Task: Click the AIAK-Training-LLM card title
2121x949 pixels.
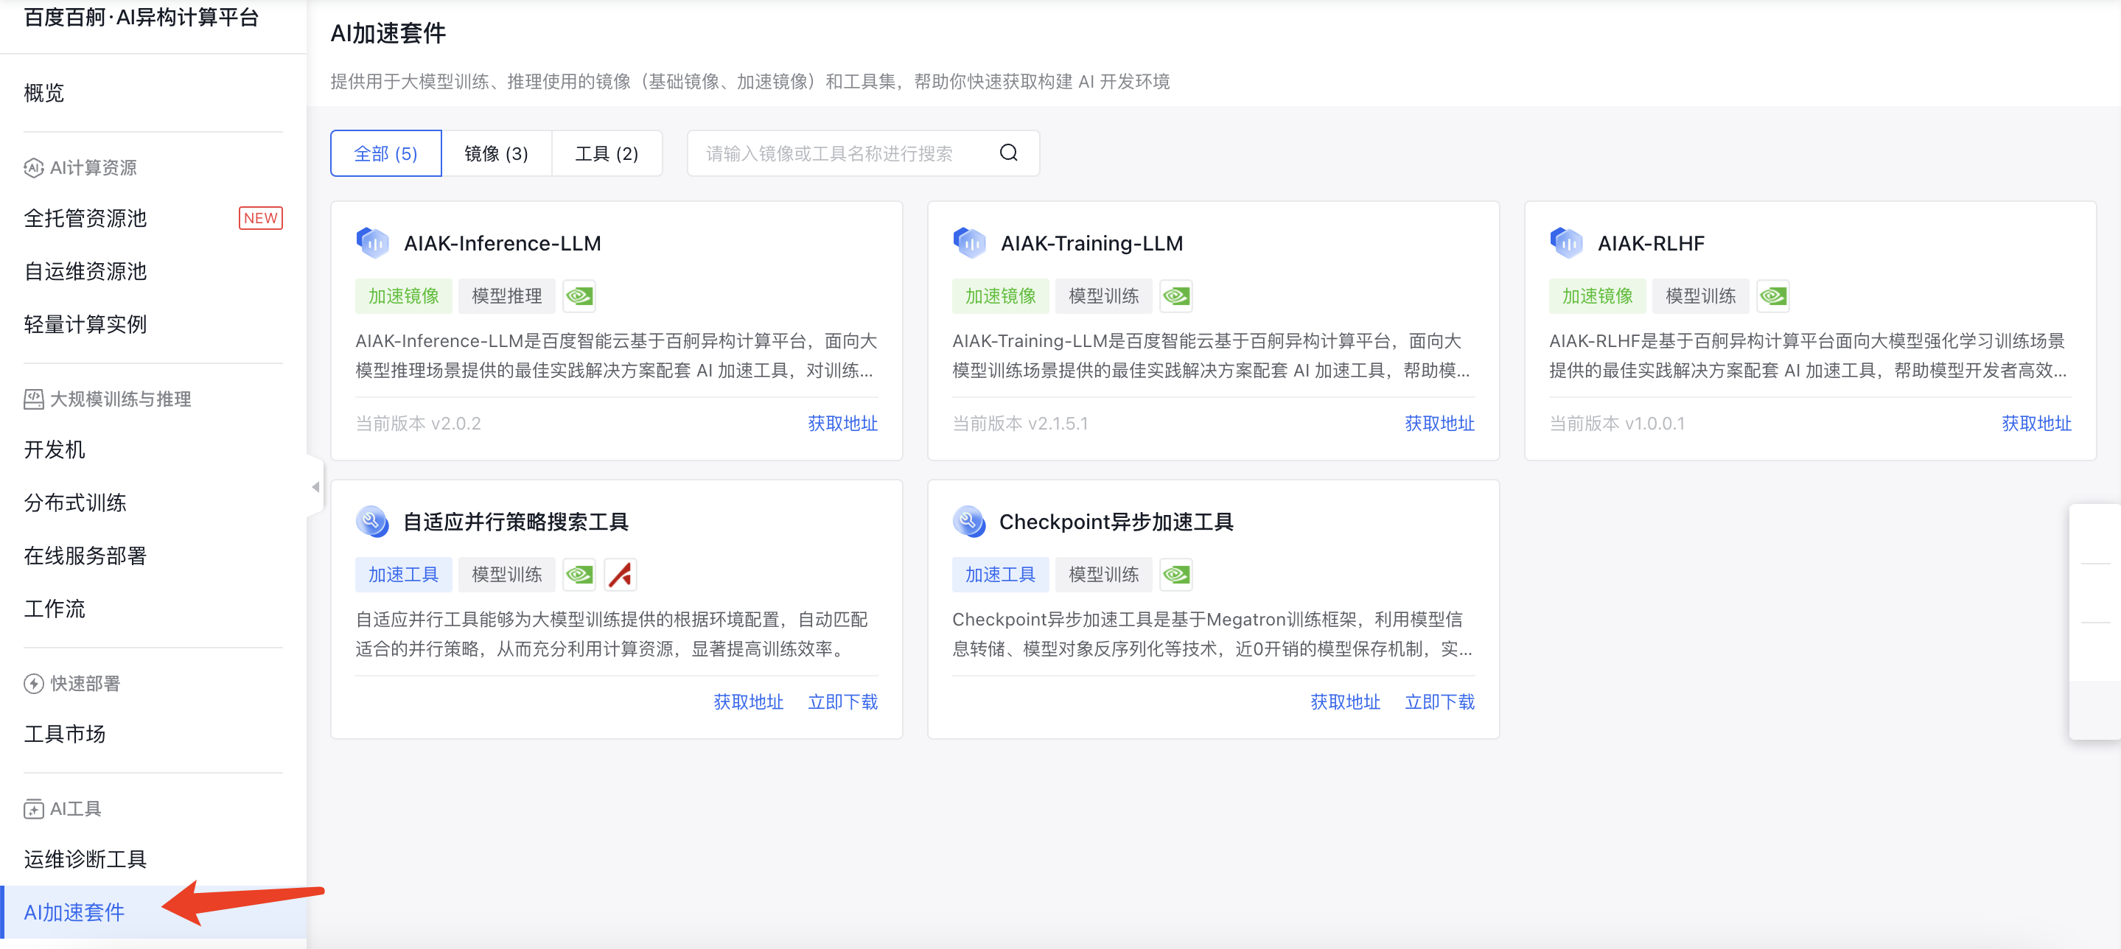Action: coord(1091,244)
